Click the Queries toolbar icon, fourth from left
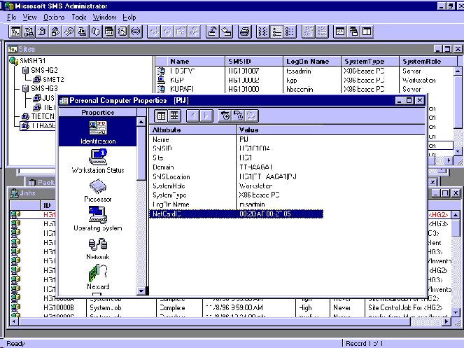The image size is (464, 348). [55, 32]
